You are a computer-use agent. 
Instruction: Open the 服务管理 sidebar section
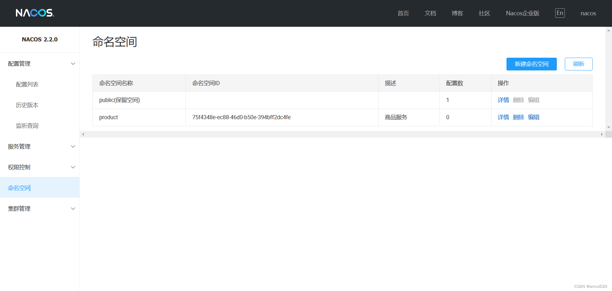click(40, 147)
